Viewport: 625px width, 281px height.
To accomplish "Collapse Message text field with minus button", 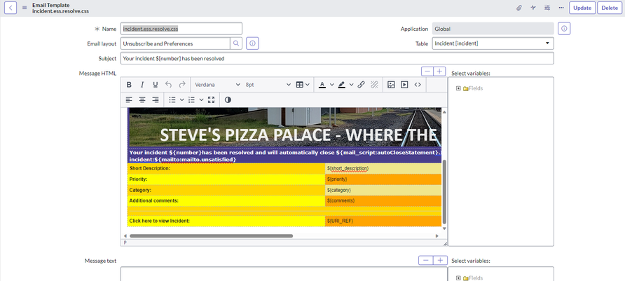I will point(426,260).
